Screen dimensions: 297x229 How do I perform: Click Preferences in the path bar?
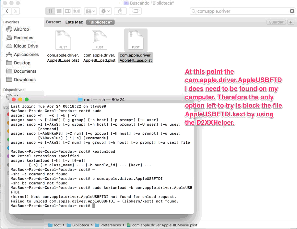(108, 225)
